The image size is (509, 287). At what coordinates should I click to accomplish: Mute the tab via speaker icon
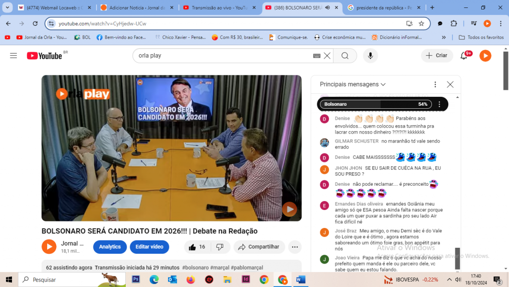tap(328, 7)
